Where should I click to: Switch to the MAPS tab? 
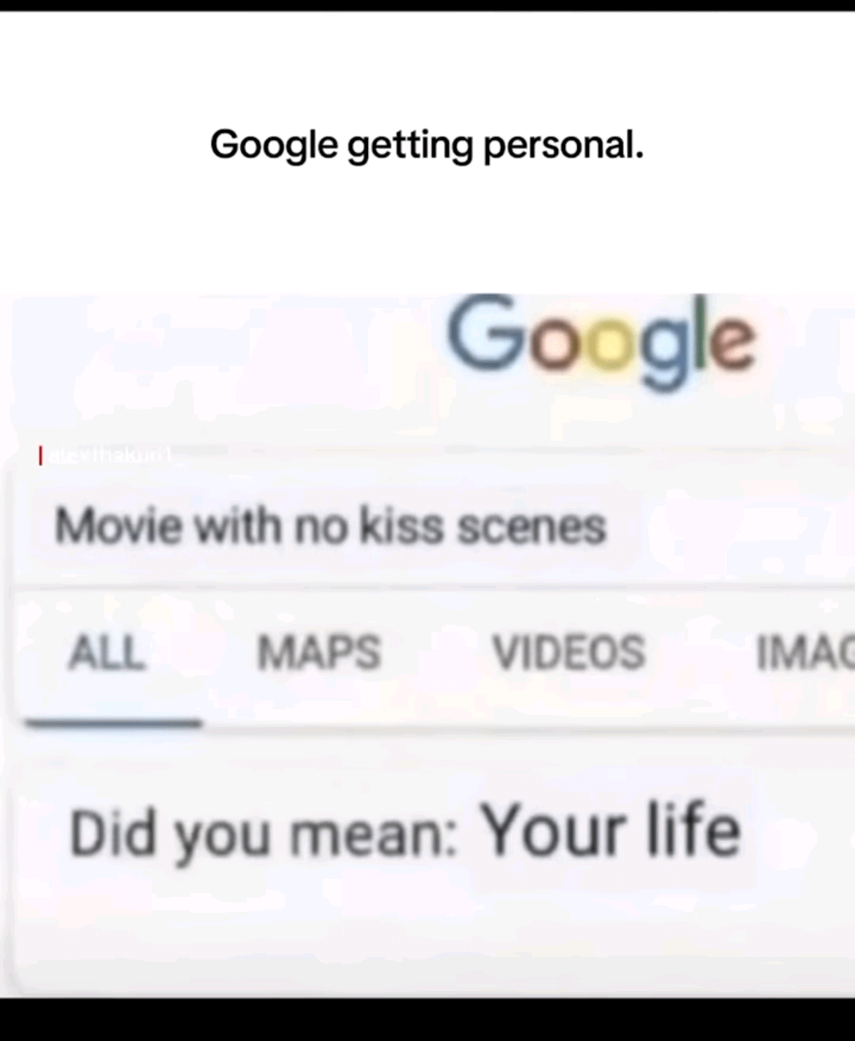319,653
